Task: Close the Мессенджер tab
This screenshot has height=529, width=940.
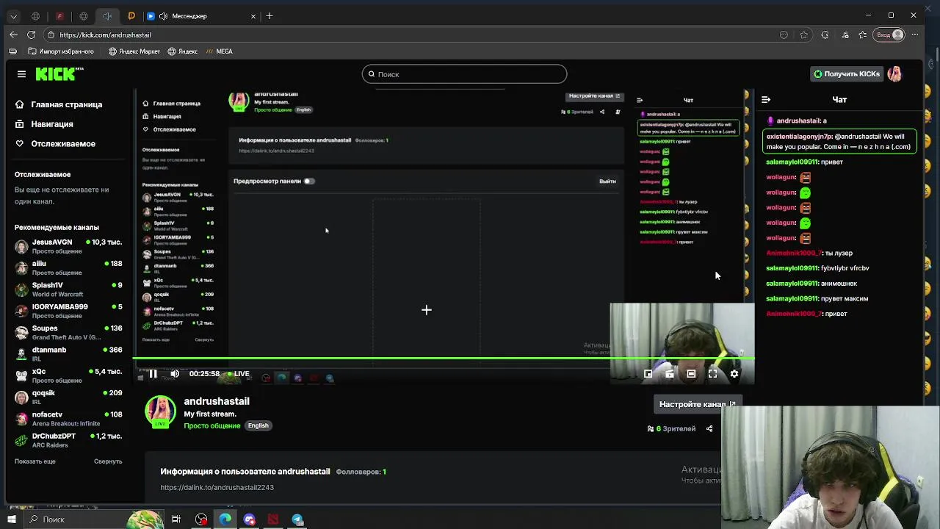Action: (x=253, y=15)
